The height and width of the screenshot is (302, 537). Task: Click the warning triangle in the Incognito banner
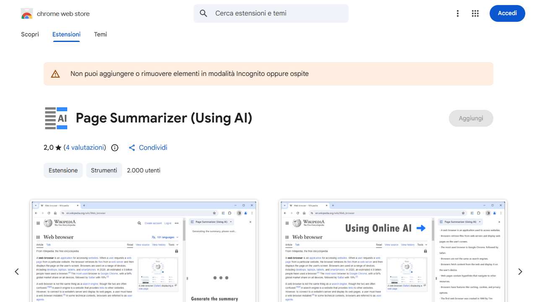(55, 73)
